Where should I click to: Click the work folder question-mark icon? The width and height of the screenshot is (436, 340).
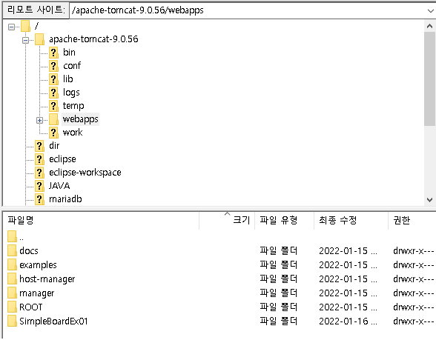point(53,133)
